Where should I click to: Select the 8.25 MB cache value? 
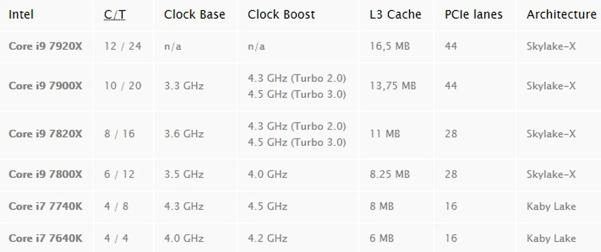(x=390, y=174)
